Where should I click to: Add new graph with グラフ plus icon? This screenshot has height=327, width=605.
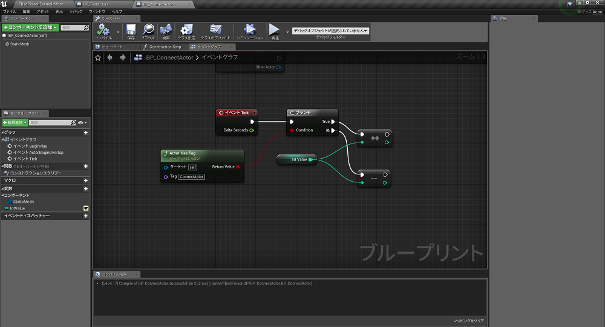[86, 133]
